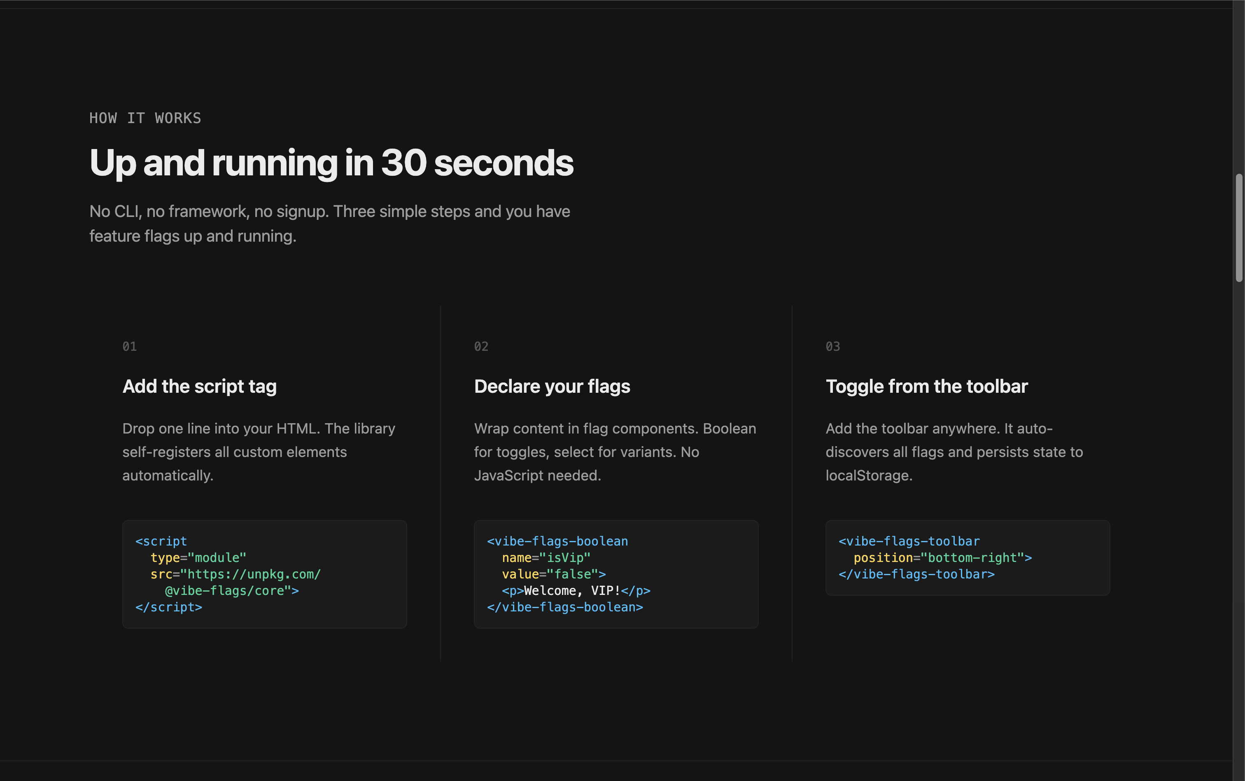Click the unpkg.com URL in the code
Image resolution: width=1245 pixels, height=781 pixels.
253,574
